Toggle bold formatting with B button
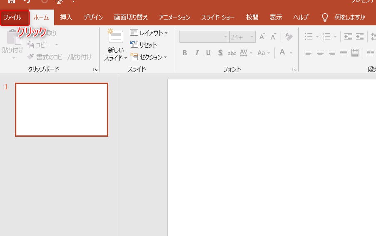 [x=185, y=53]
